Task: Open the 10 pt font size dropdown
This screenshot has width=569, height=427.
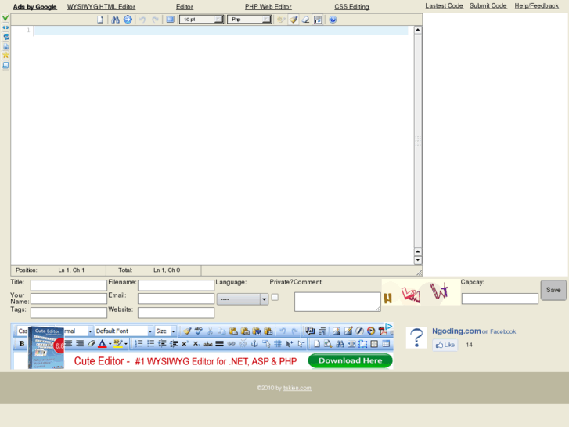Action: tap(201, 20)
